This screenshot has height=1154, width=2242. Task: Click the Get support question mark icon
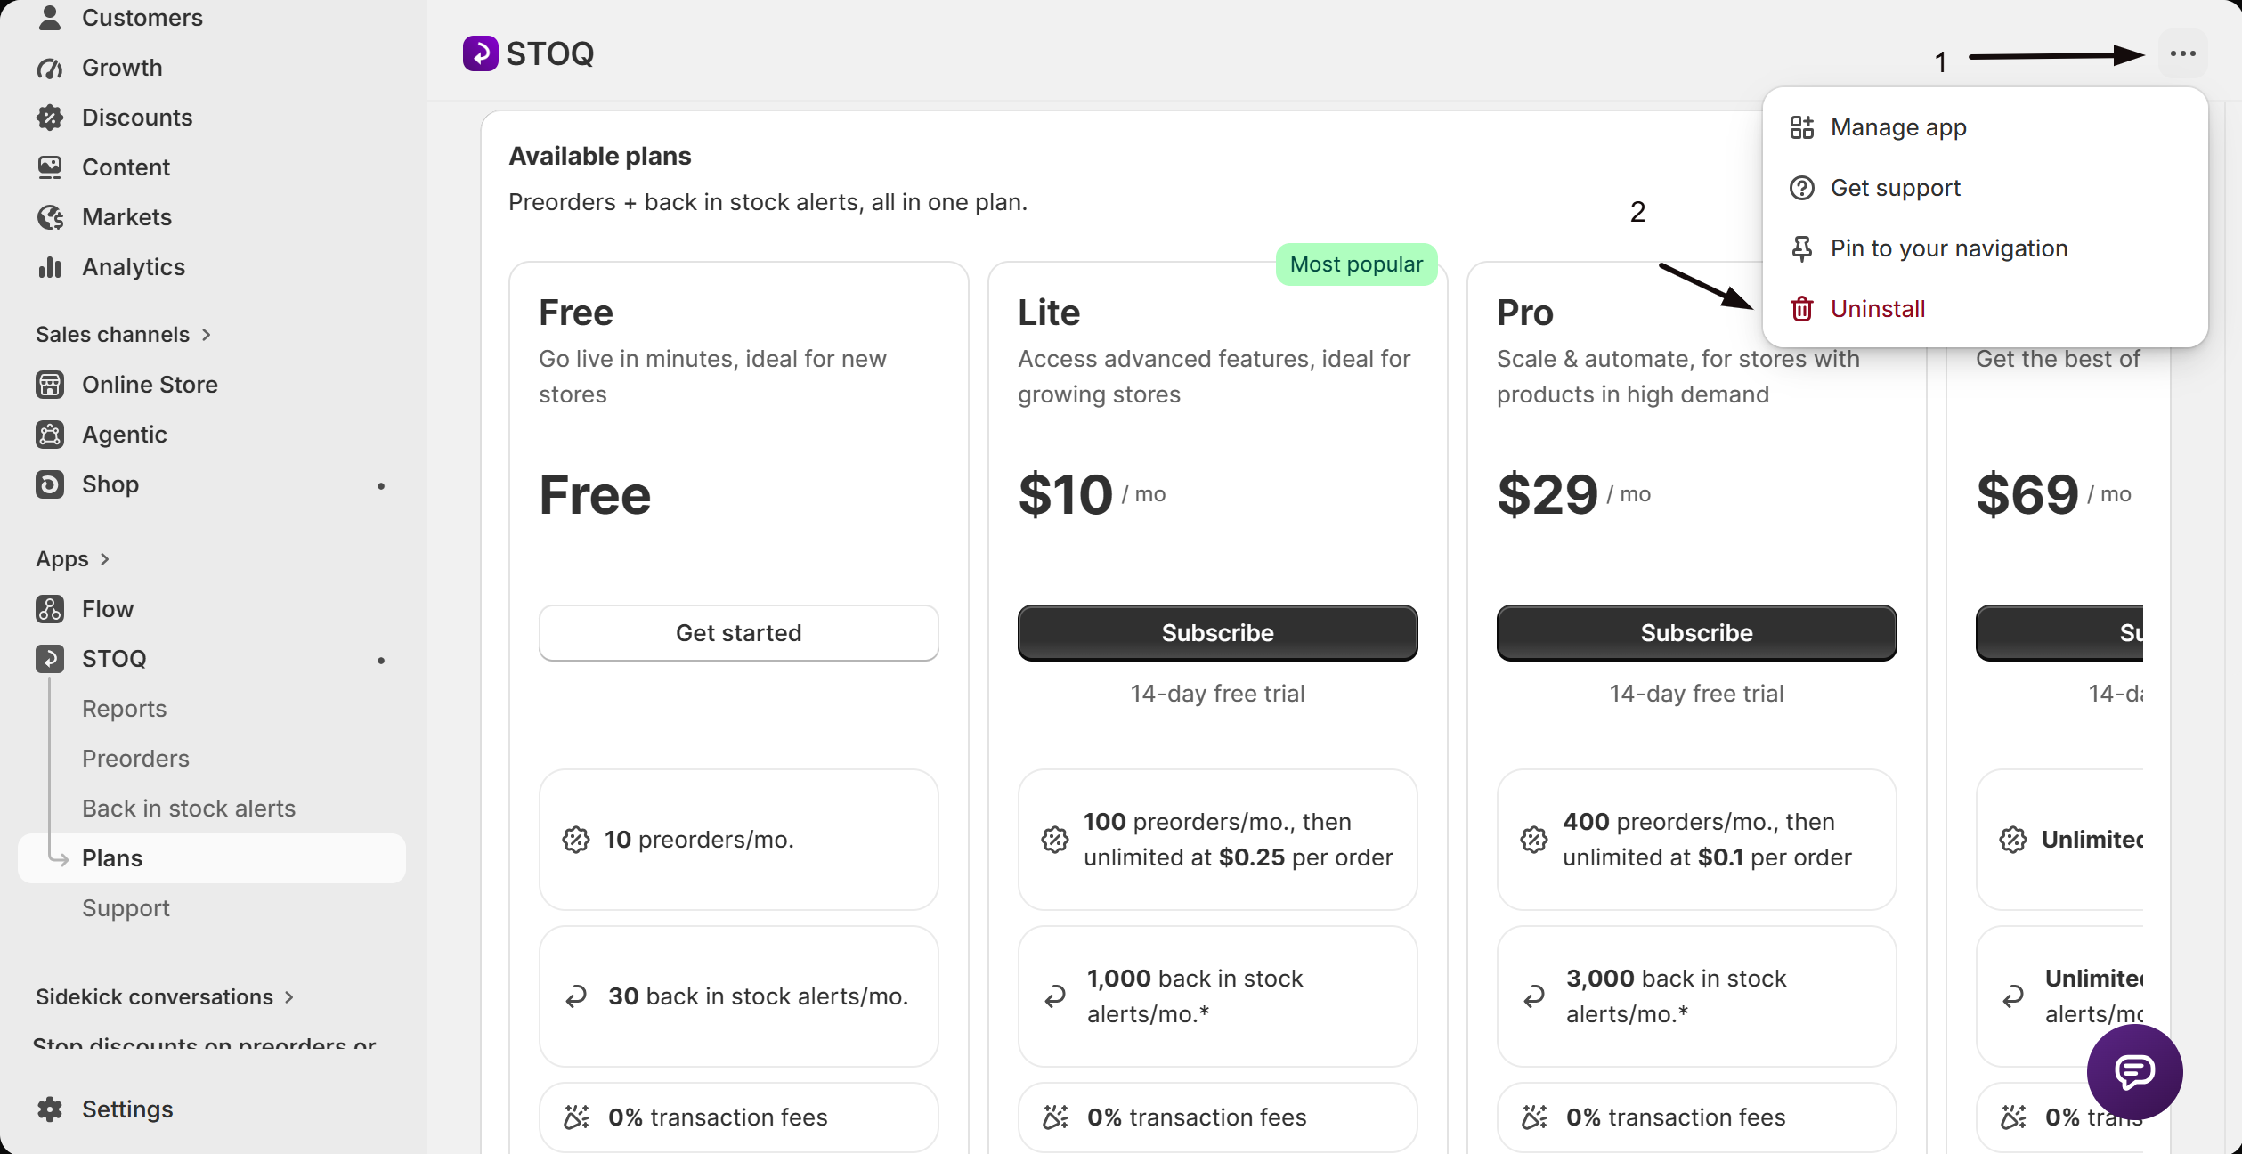(1802, 188)
